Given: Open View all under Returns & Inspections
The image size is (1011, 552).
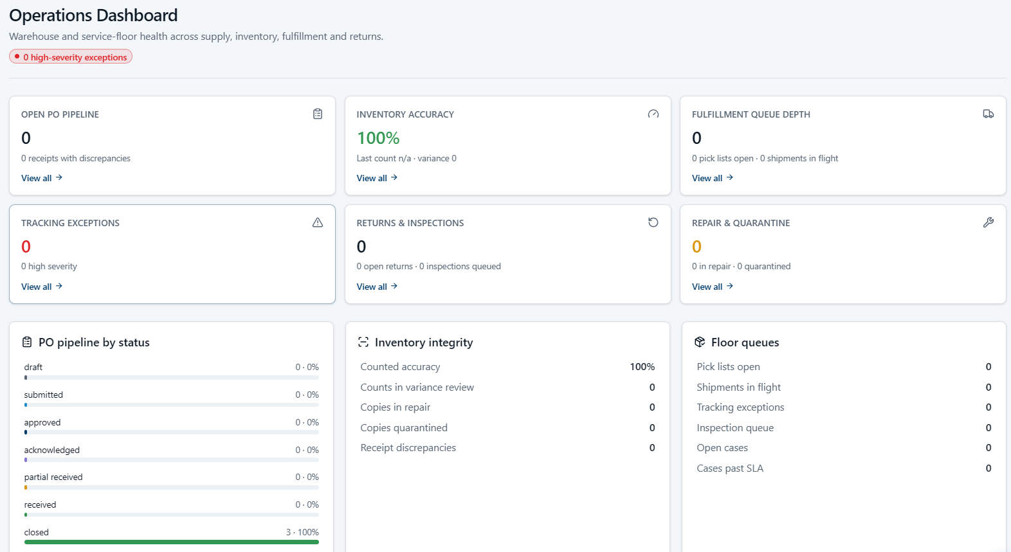Looking at the screenshot, I should pyautogui.click(x=378, y=287).
